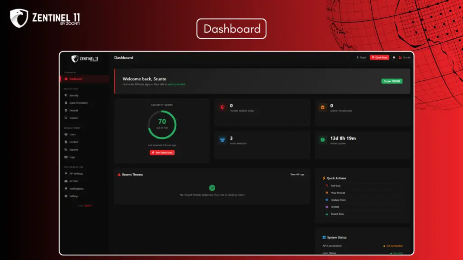Click the Scam Prevention sidebar icon
Viewport: 463px width, 260px height.
click(66, 103)
